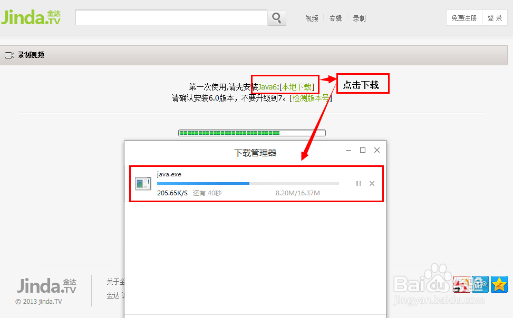This screenshot has height=318, width=513.
Task: Click the java.exe file icon in download manager
Action: coord(143,183)
